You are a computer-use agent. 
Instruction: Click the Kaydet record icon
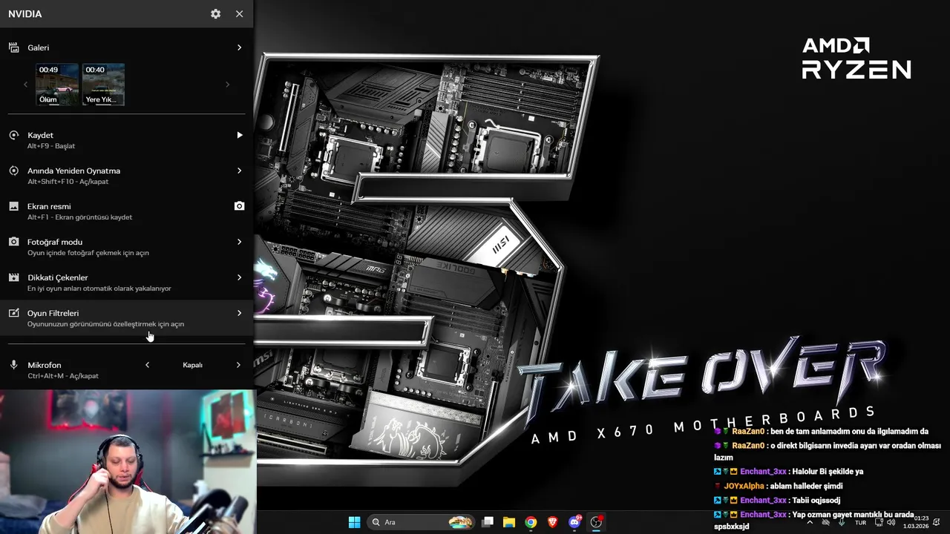[x=13, y=135]
